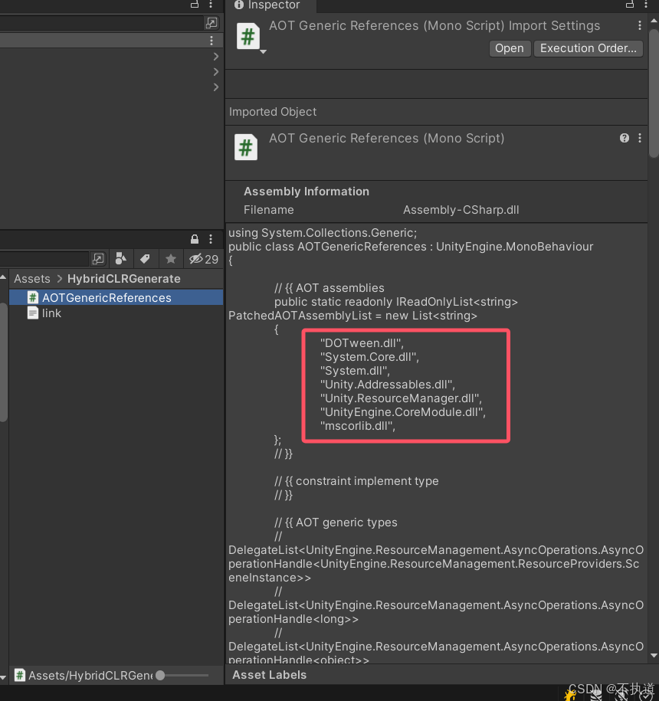Expand dropdown arrow under script icon
The height and width of the screenshot is (701, 659).
click(263, 52)
